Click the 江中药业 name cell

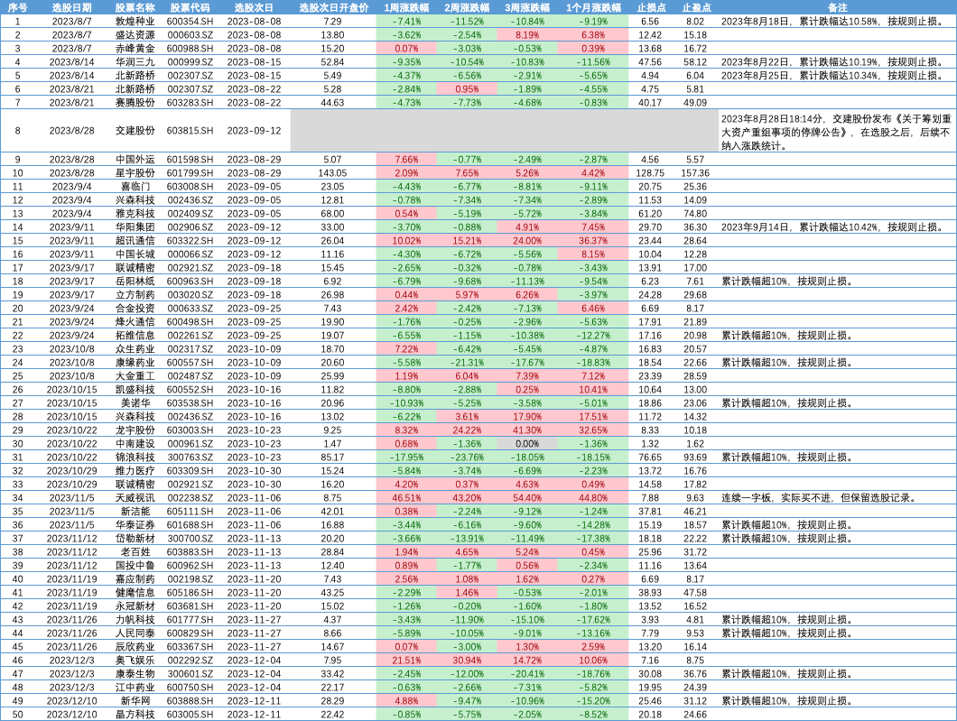135,687
